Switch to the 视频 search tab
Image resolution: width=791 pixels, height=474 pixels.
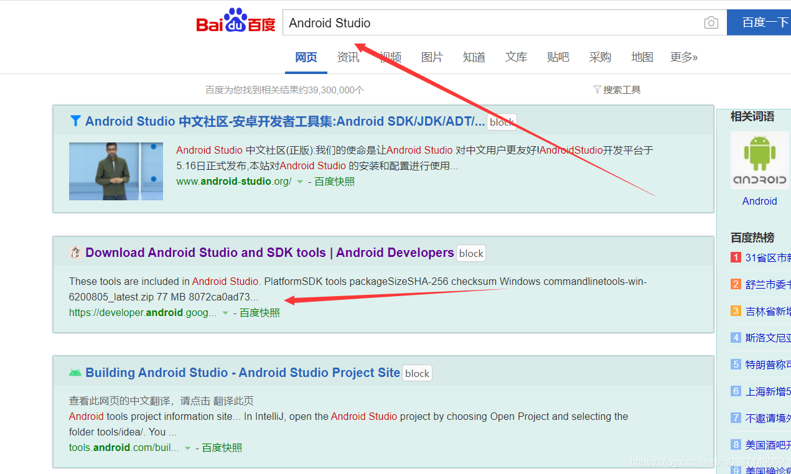(x=390, y=57)
